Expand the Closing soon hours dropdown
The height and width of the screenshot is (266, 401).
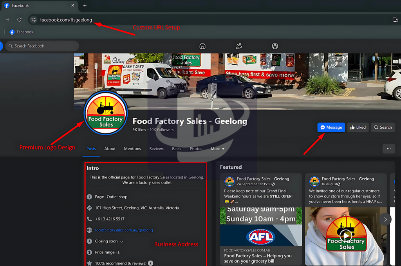tap(109, 241)
